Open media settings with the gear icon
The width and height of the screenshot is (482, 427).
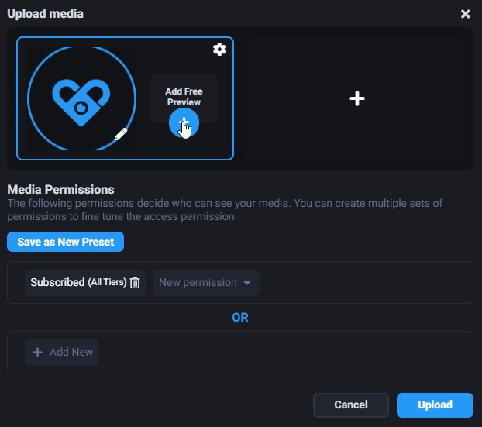[219, 50]
